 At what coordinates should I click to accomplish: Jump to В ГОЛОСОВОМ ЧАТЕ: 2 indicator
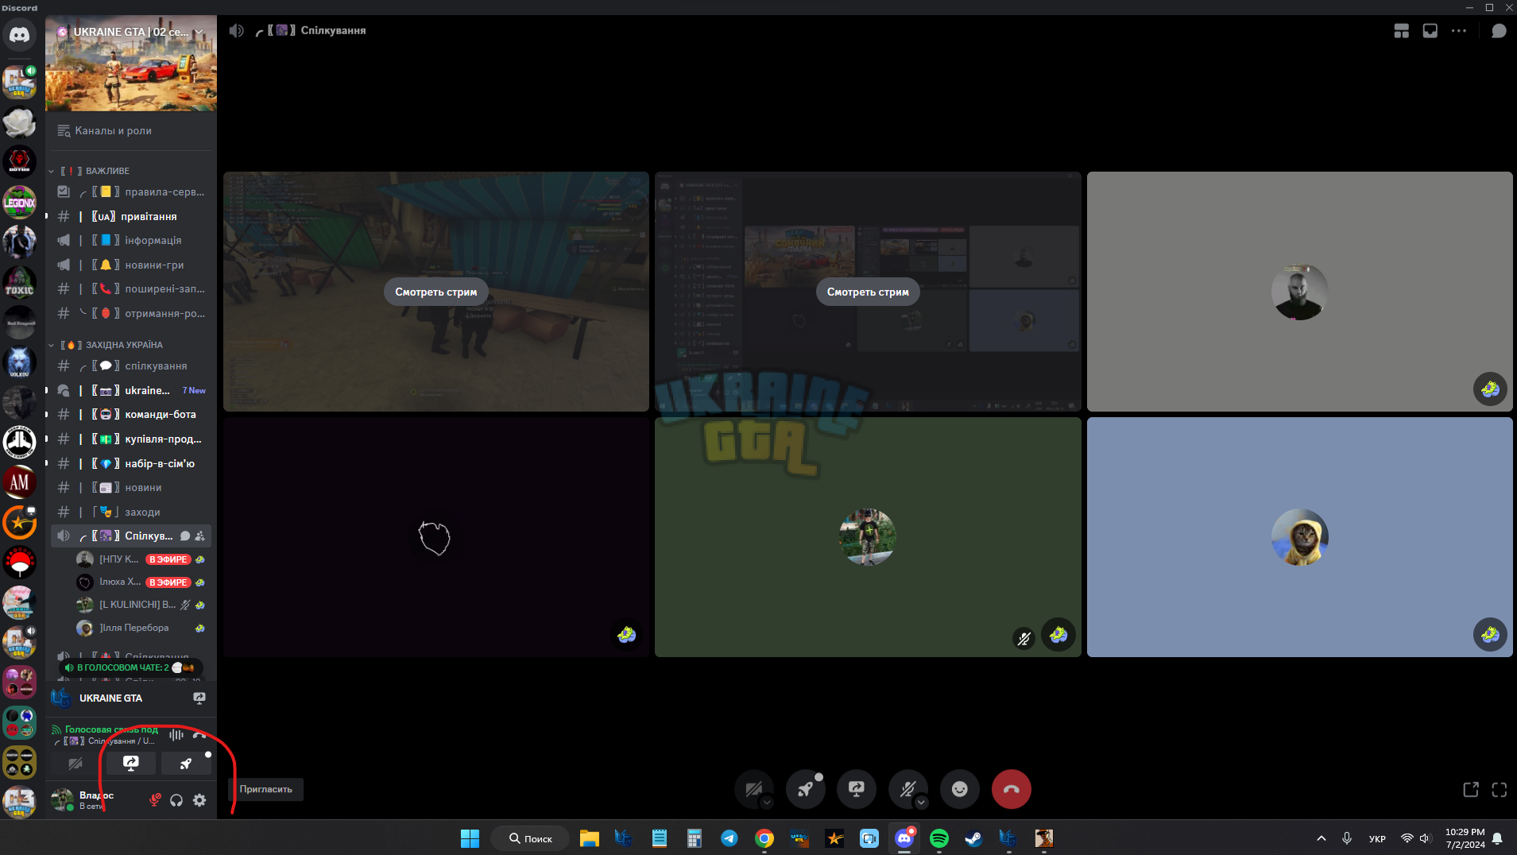pos(130,667)
